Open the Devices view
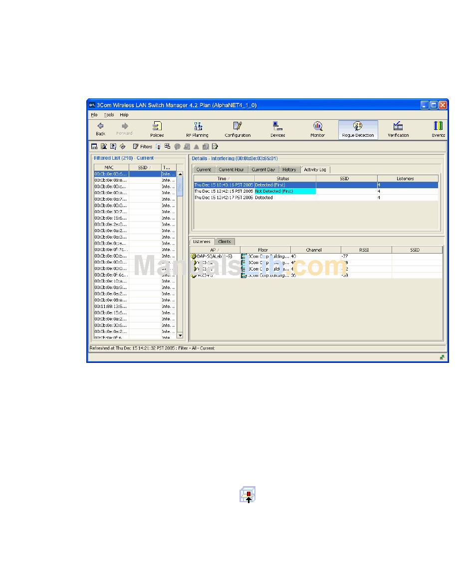Viewport: 474px width, 585px height. point(277,129)
